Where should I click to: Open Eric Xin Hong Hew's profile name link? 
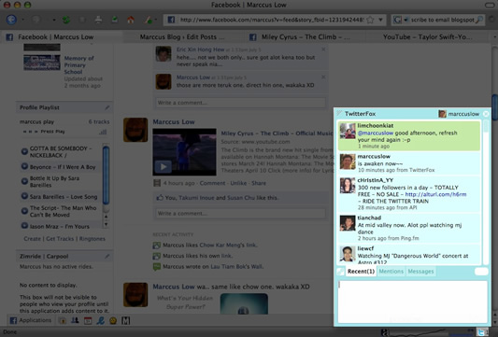[x=200, y=49]
